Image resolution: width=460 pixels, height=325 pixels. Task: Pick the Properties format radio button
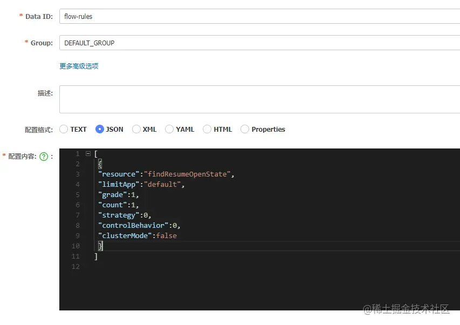coord(245,129)
